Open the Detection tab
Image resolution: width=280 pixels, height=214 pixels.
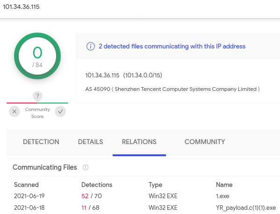[41, 142]
